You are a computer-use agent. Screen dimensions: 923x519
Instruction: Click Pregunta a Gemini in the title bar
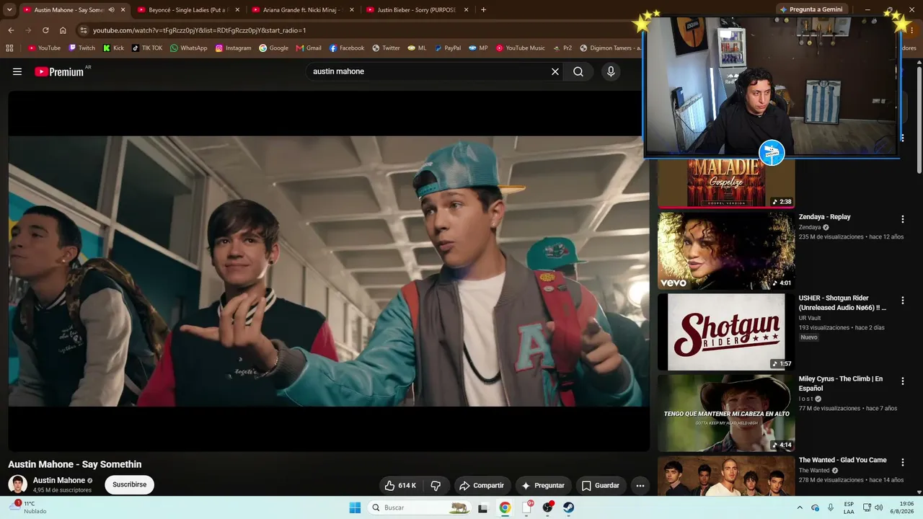[x=811, y=9]
